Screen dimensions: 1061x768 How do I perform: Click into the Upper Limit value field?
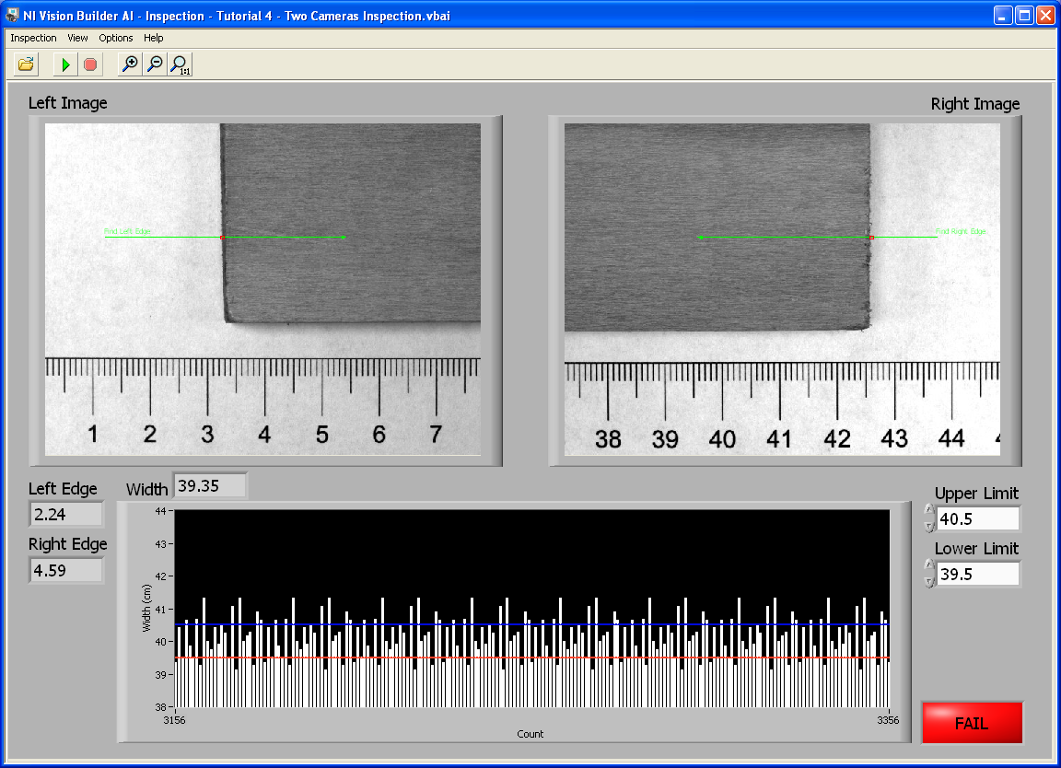click(978, 519)
